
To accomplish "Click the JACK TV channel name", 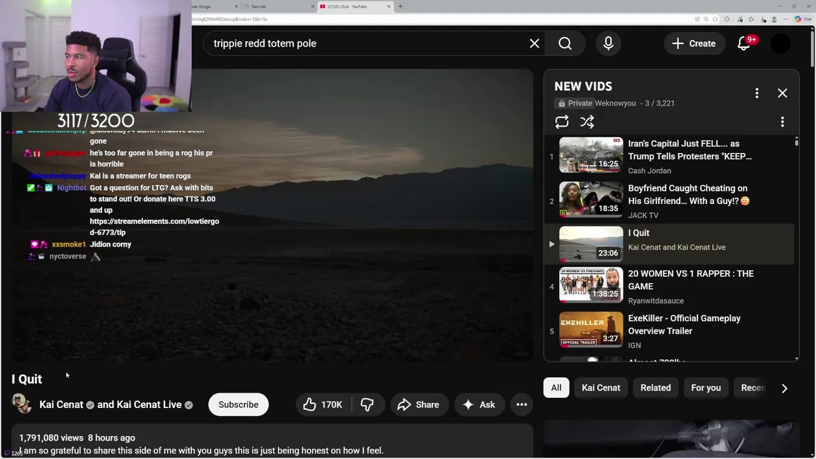I will point(643,215).
